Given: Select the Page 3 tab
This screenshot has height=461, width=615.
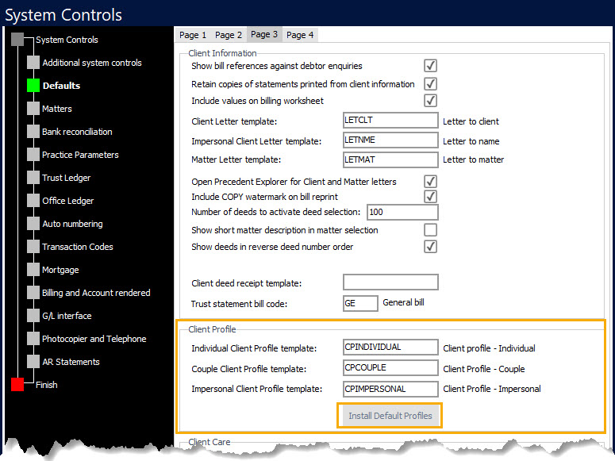Looking at the screenshot, I should click(x=264, y=35).
